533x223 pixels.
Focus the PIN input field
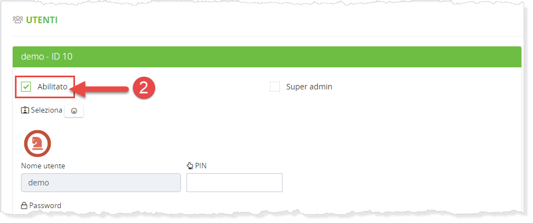(x=234, y=183)
